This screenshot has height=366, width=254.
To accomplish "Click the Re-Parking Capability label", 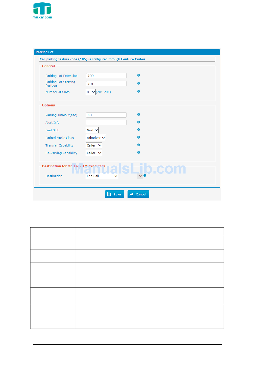I will [61, 153].
